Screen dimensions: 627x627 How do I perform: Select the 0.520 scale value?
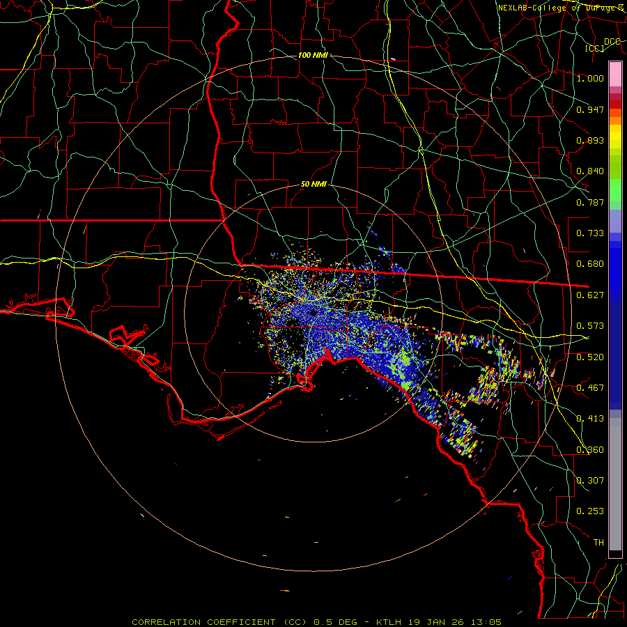coord(590,357)
